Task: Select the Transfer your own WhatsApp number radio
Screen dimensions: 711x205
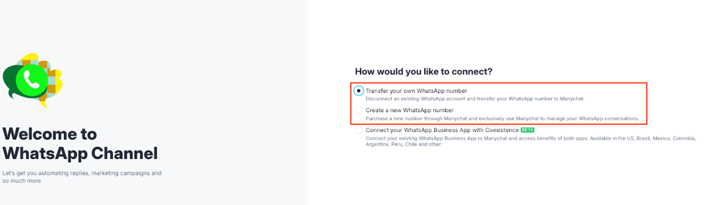Action: [x=359, y=91]
